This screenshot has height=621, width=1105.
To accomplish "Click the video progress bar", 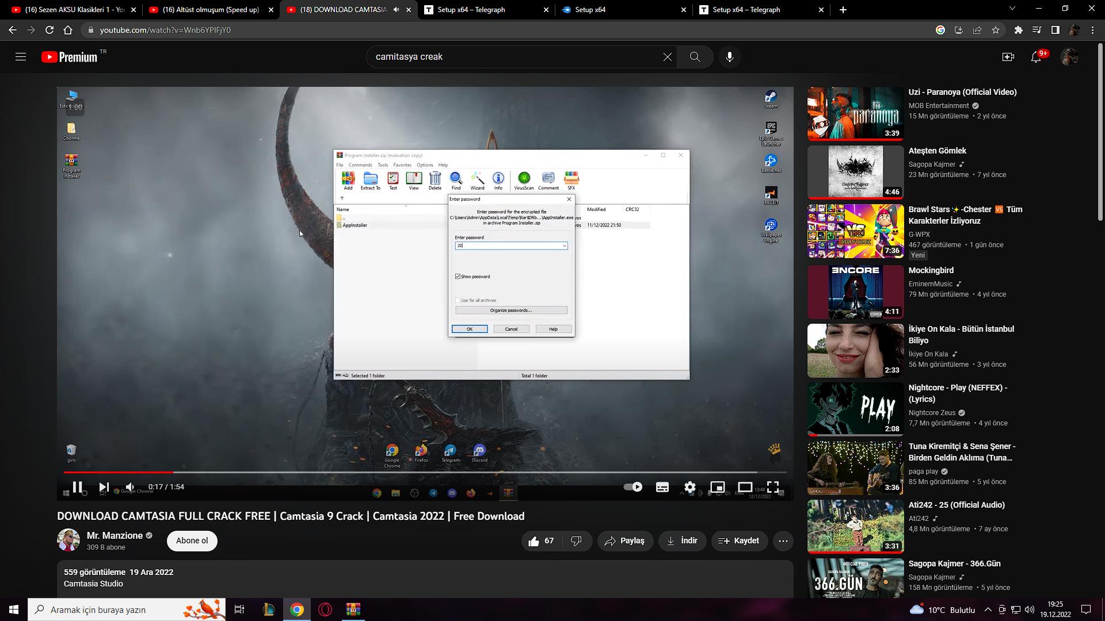I will (x=403, y=472).
